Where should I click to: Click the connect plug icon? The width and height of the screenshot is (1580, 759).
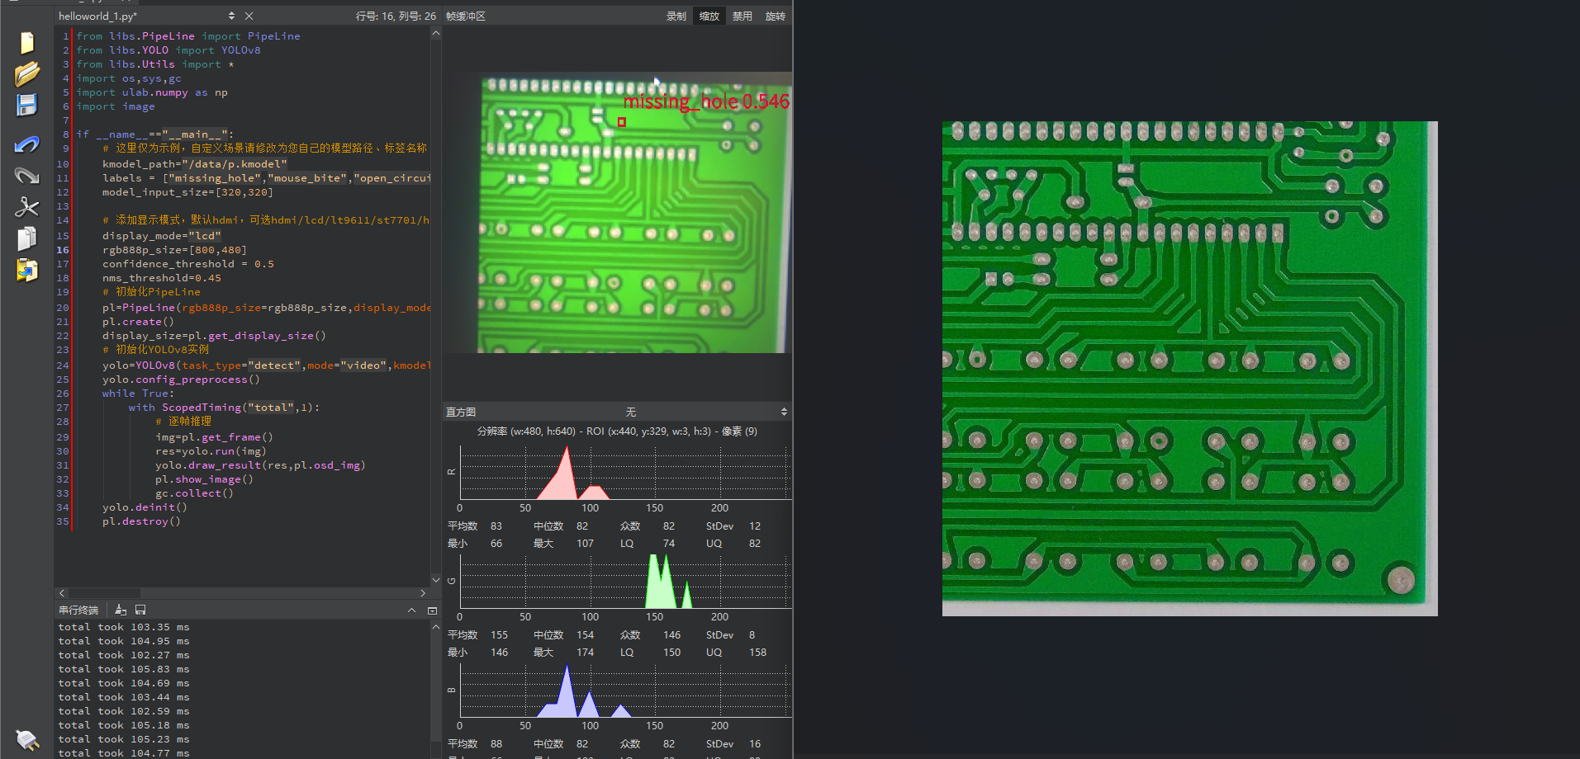(27, 739)
